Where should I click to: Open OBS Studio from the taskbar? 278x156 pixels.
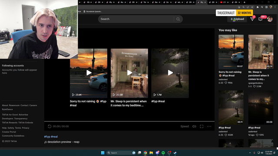point(169,153)
